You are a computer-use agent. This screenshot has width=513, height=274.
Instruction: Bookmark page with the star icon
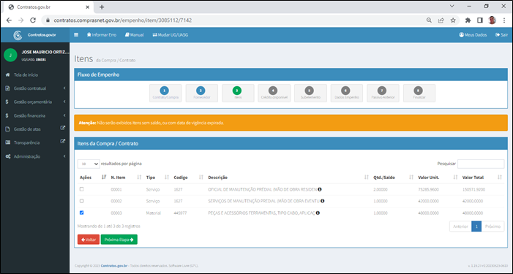453,20
